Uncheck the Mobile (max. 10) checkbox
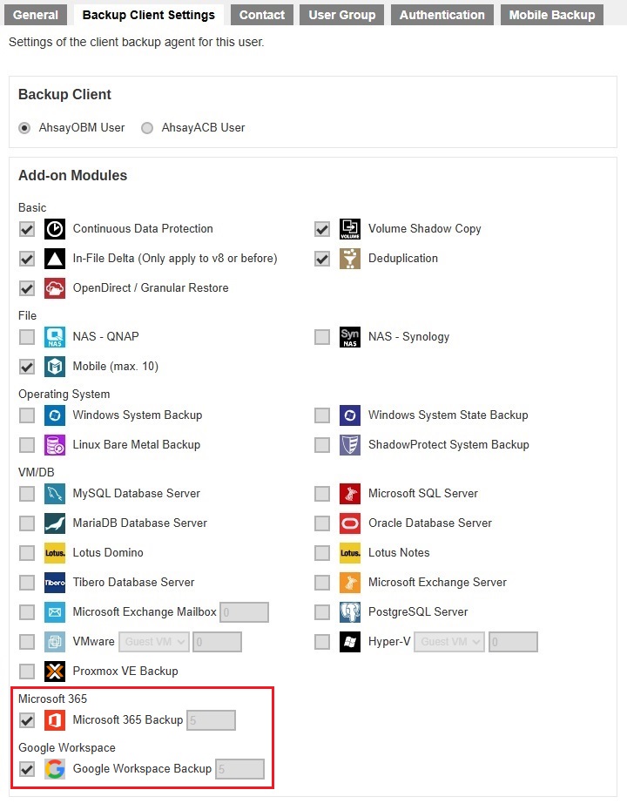Image resolution: width=627 pixels, height=810 pixels. click(x=27, y=367)
